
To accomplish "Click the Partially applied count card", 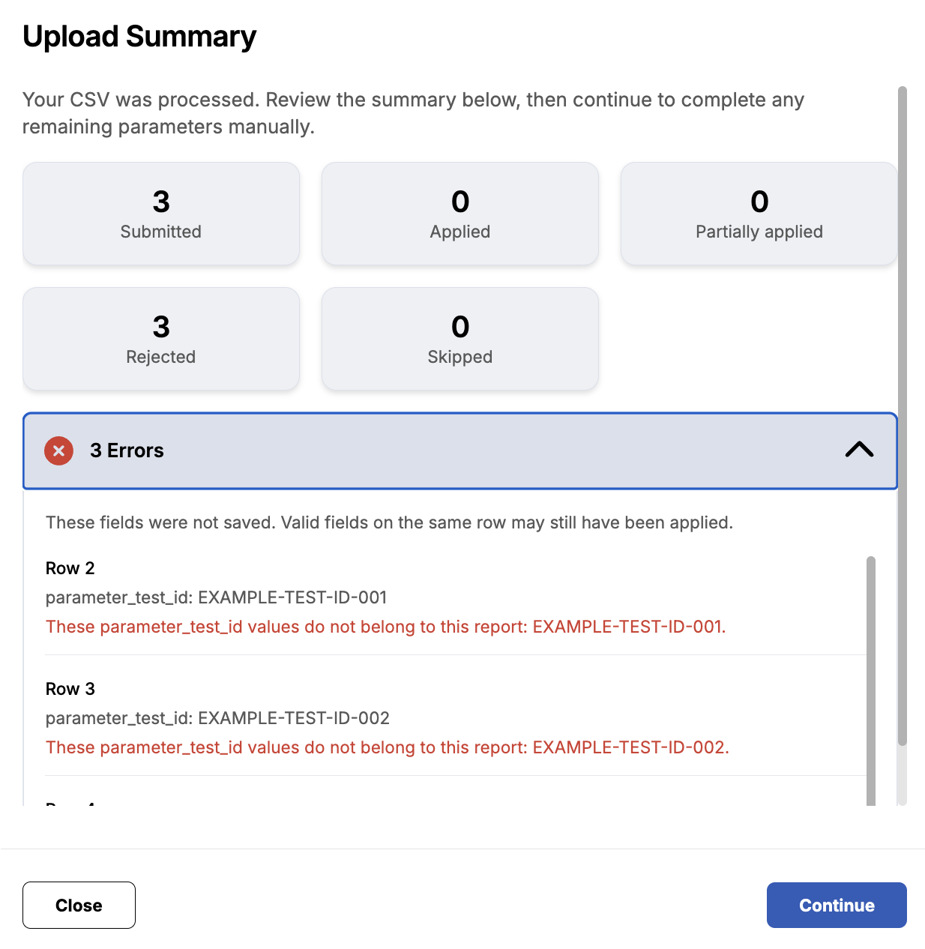I will (x=759, y=214).
